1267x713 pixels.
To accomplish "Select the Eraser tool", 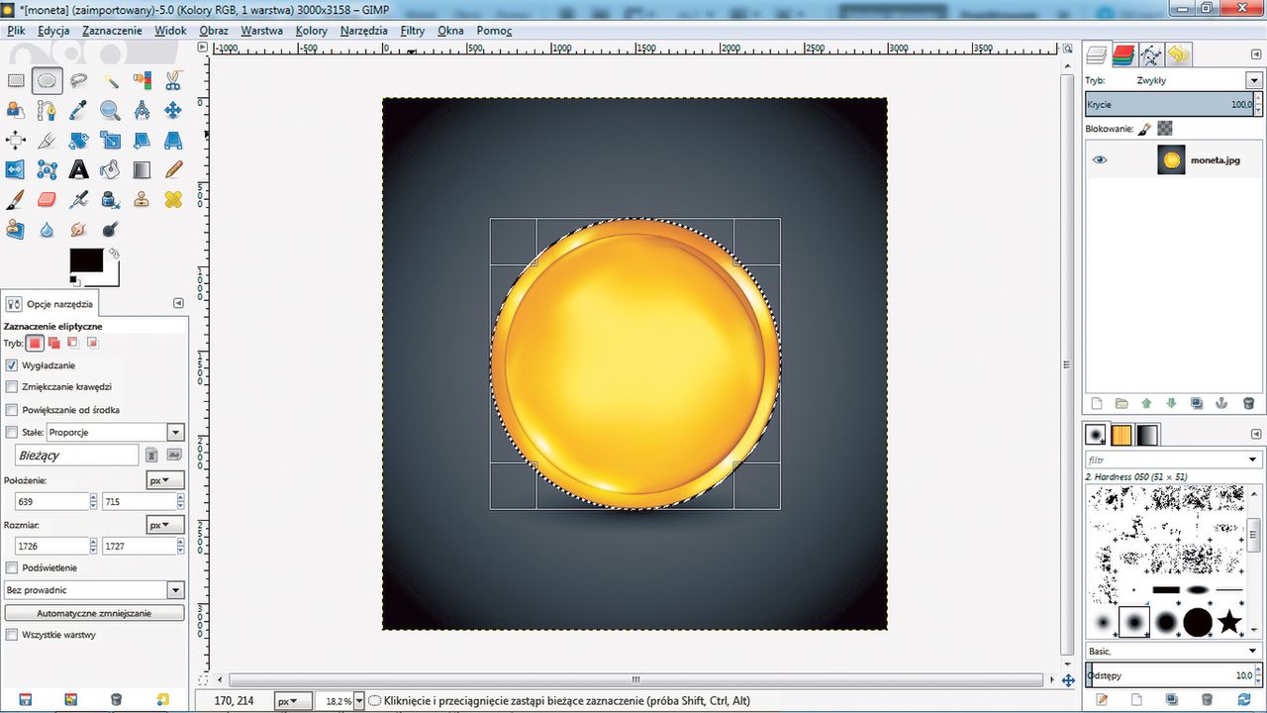I will tap(47, 199).
